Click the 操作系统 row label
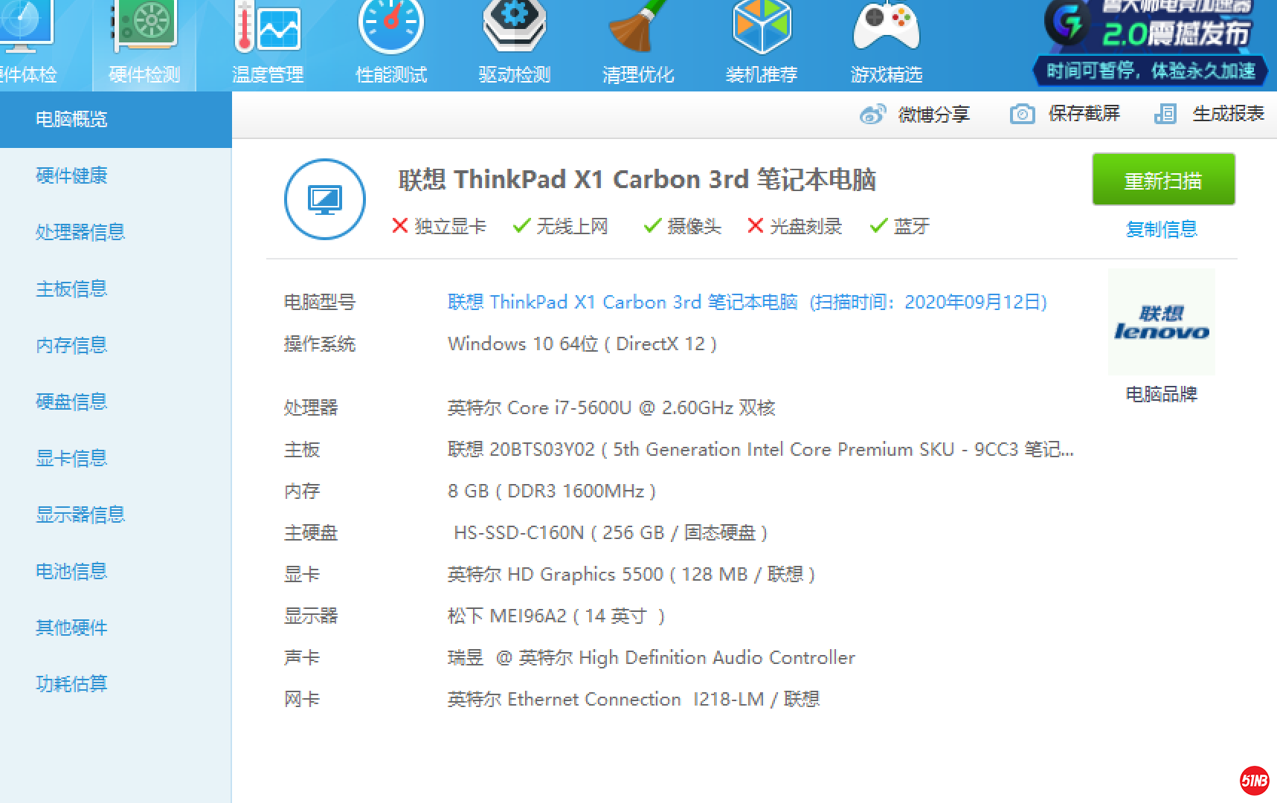Screen dimensions: 1277x803 pyautogui.click(x=320, y=344)
